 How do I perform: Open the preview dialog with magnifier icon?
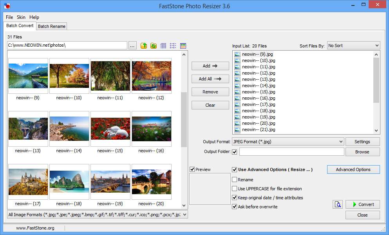pyautogui.click(x=337, y=204)
